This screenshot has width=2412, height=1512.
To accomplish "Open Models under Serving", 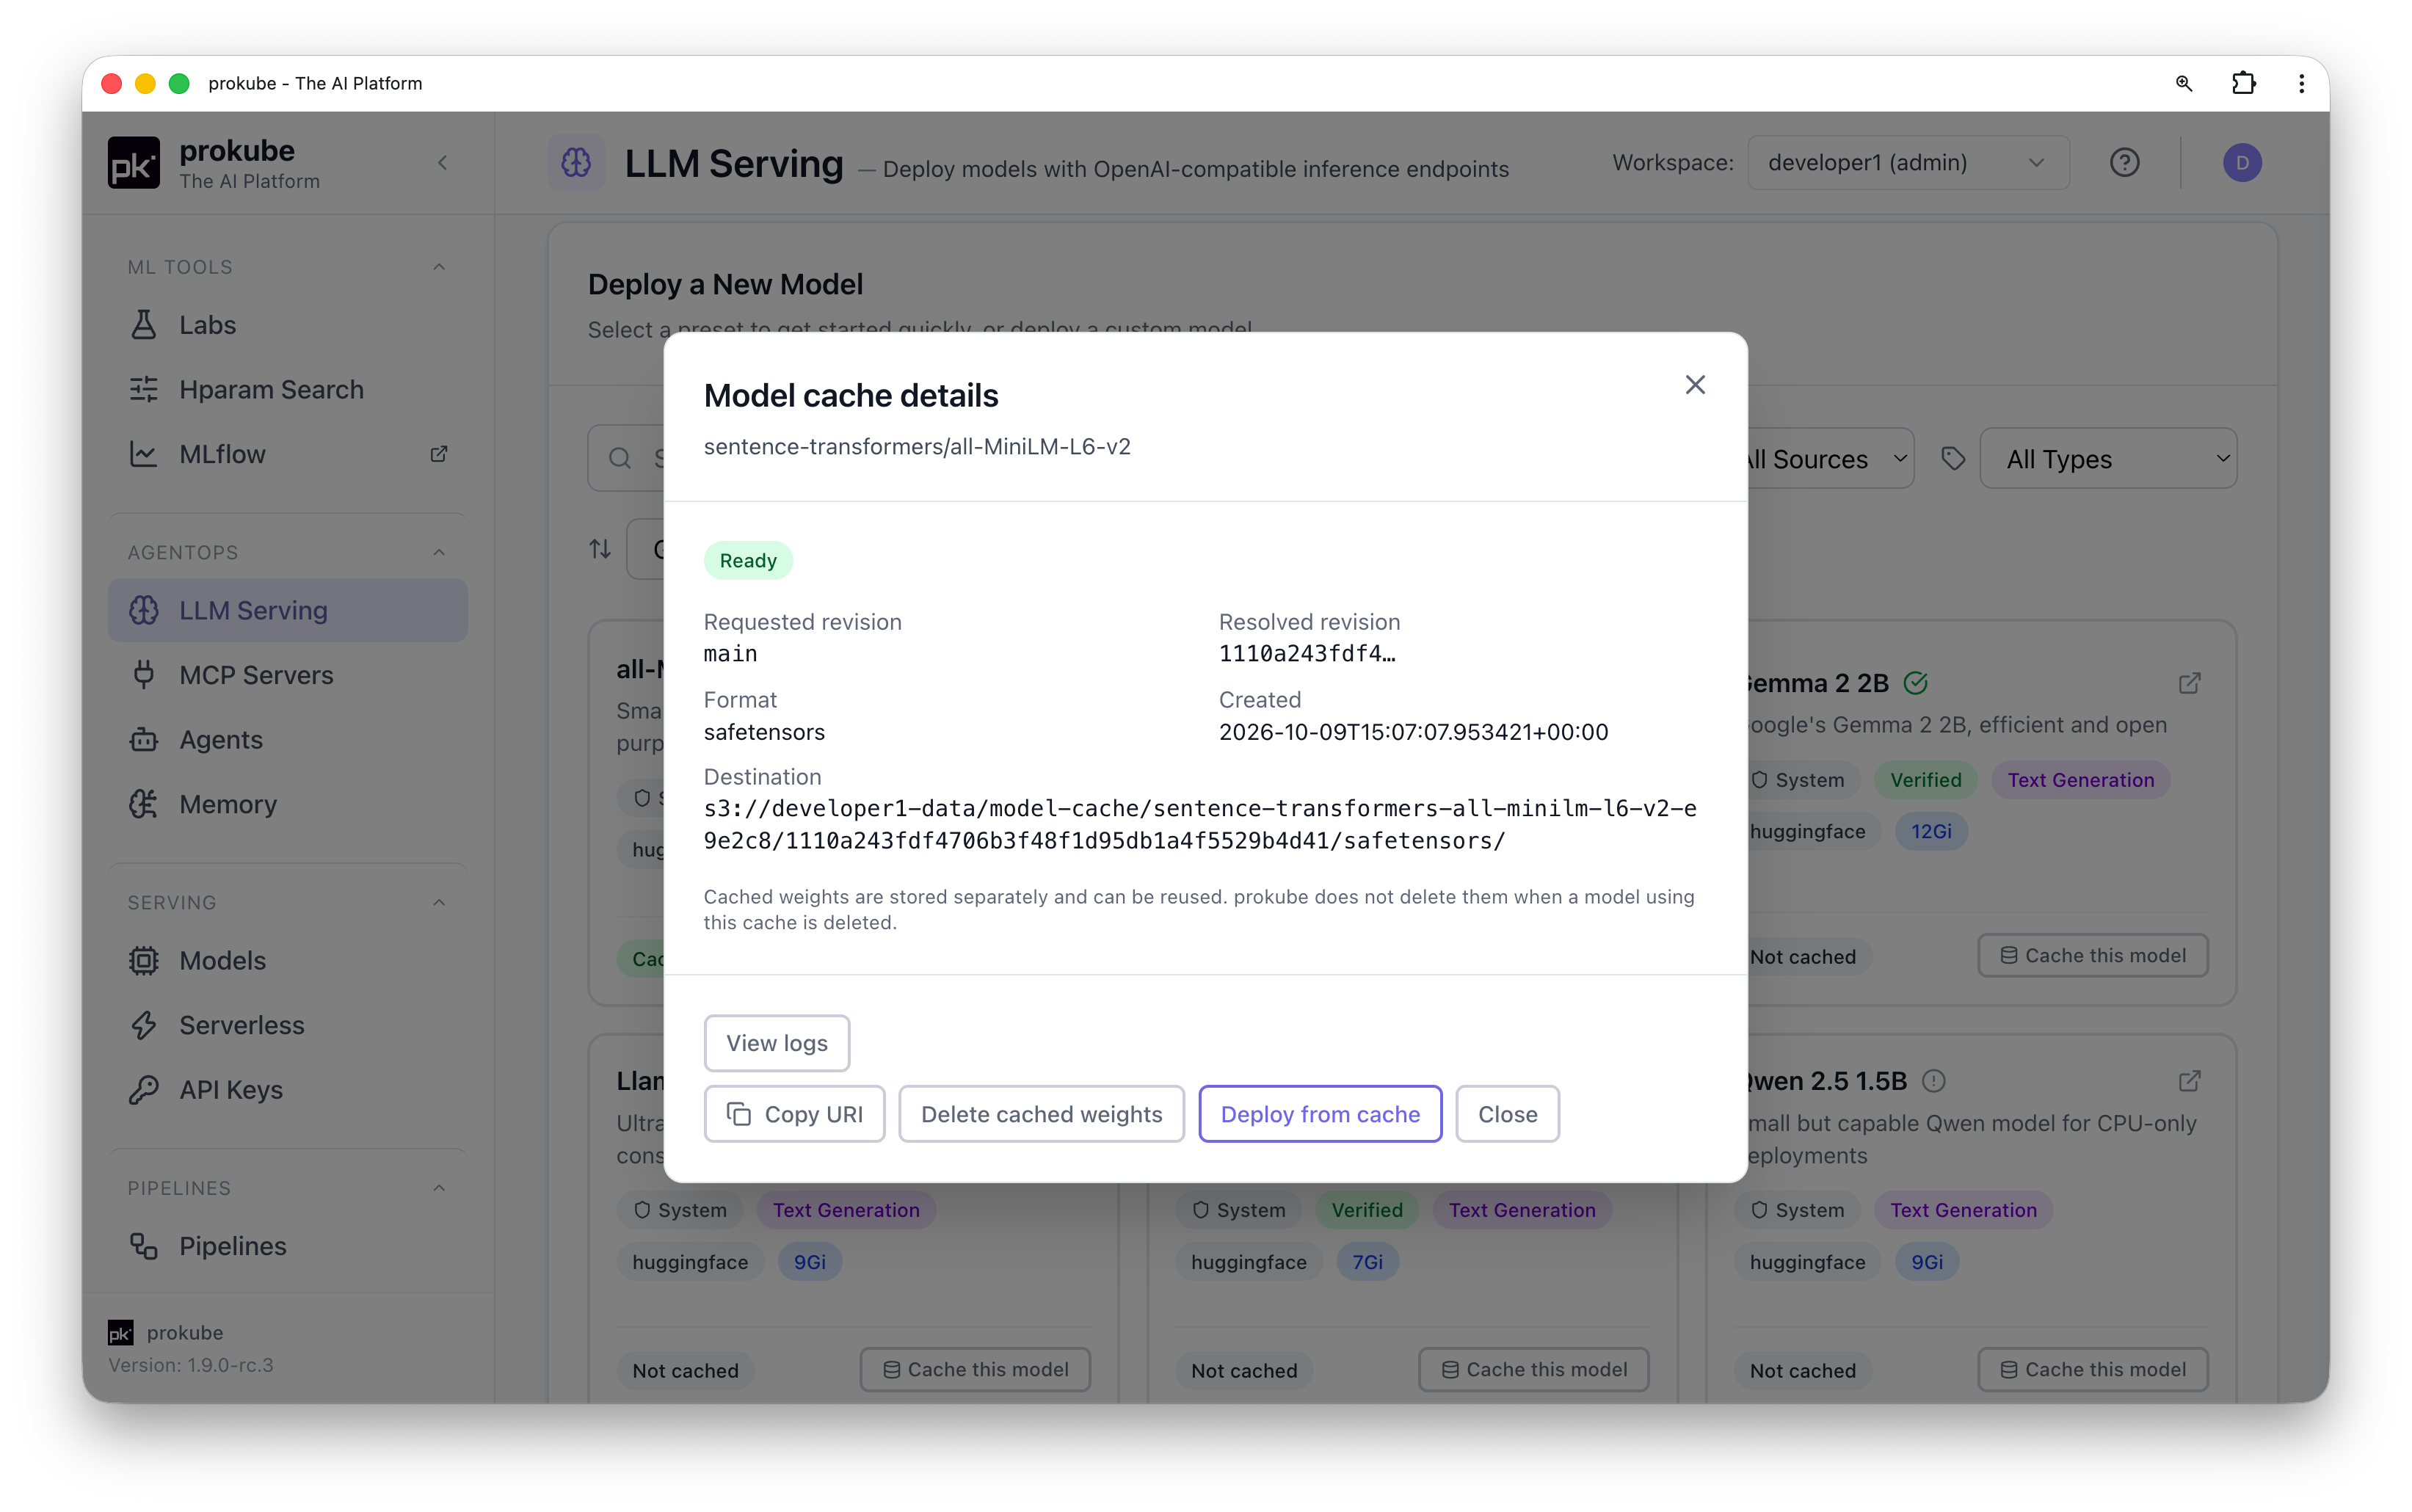I will tap(288, 961).
